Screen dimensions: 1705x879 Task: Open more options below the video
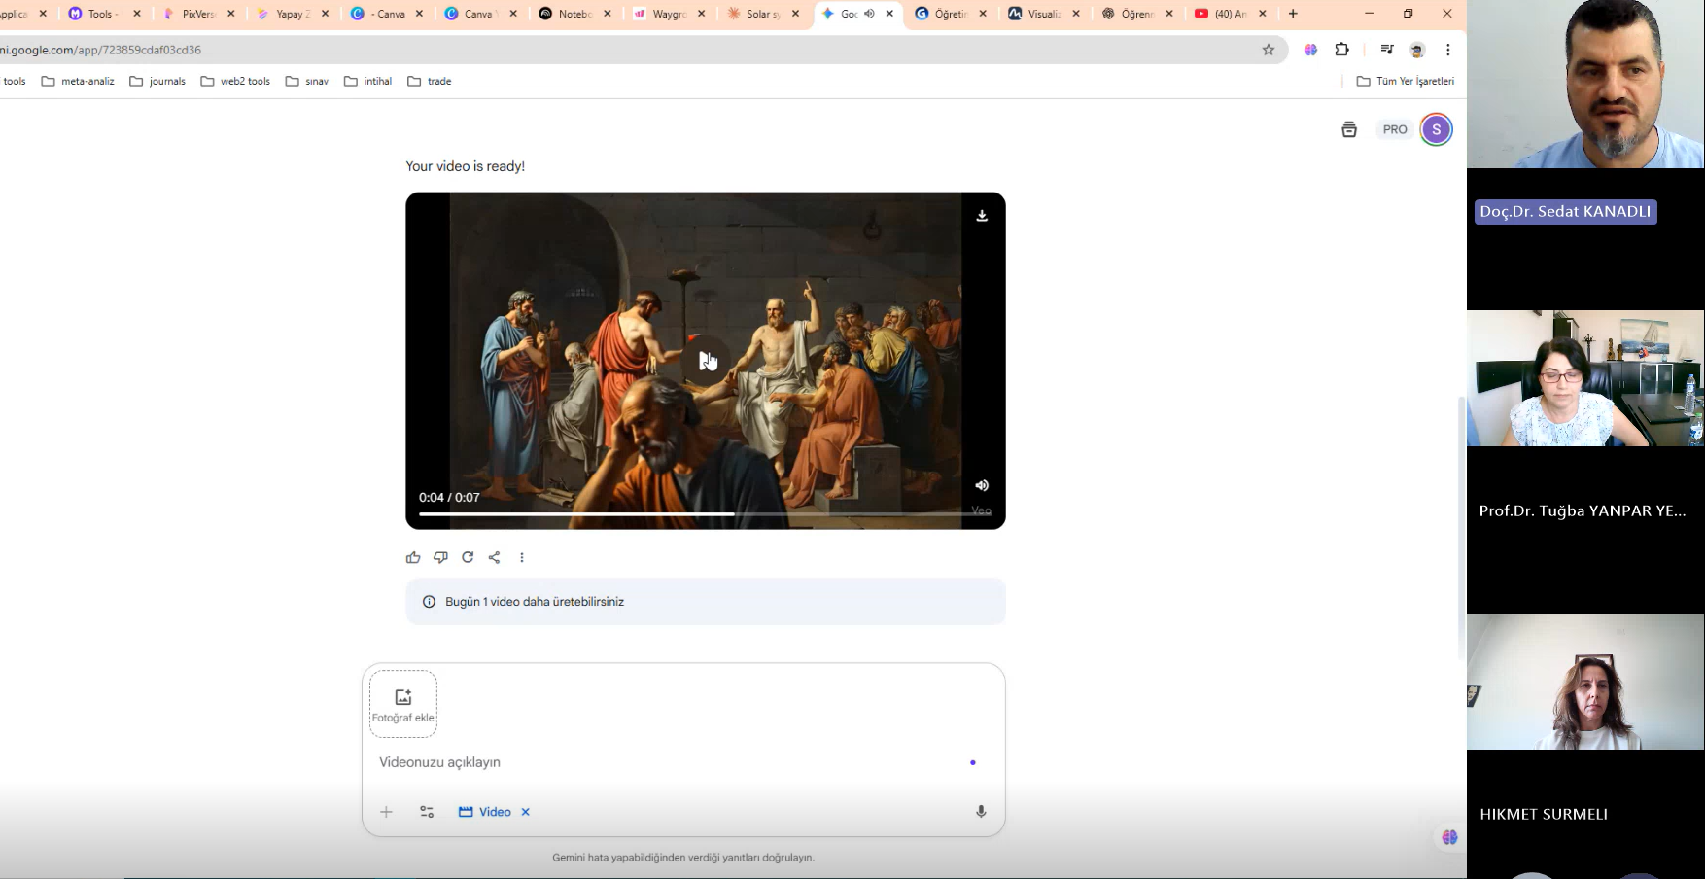click(x=522, y=557)
